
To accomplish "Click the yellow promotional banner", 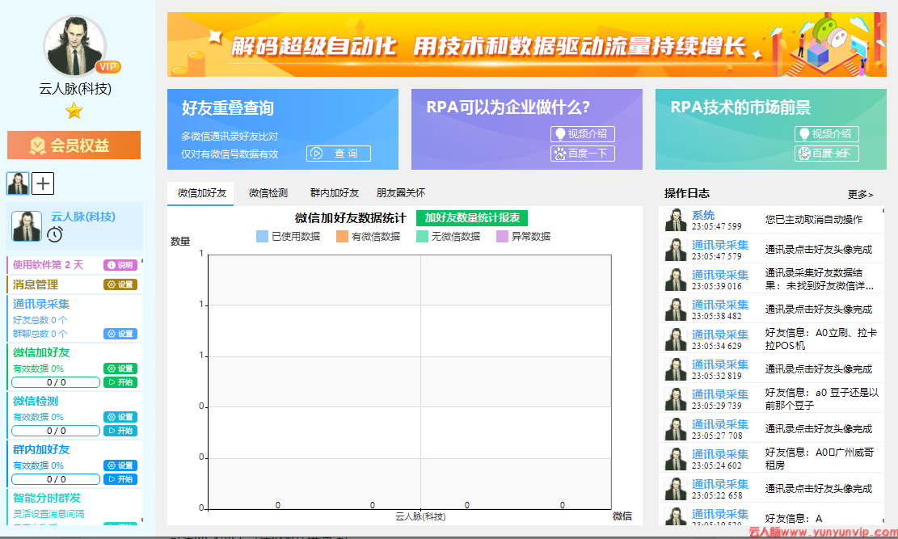I will tap(526, 44).
